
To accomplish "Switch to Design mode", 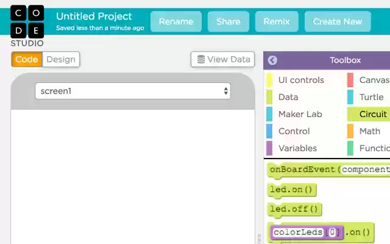I will click(61, 59).
